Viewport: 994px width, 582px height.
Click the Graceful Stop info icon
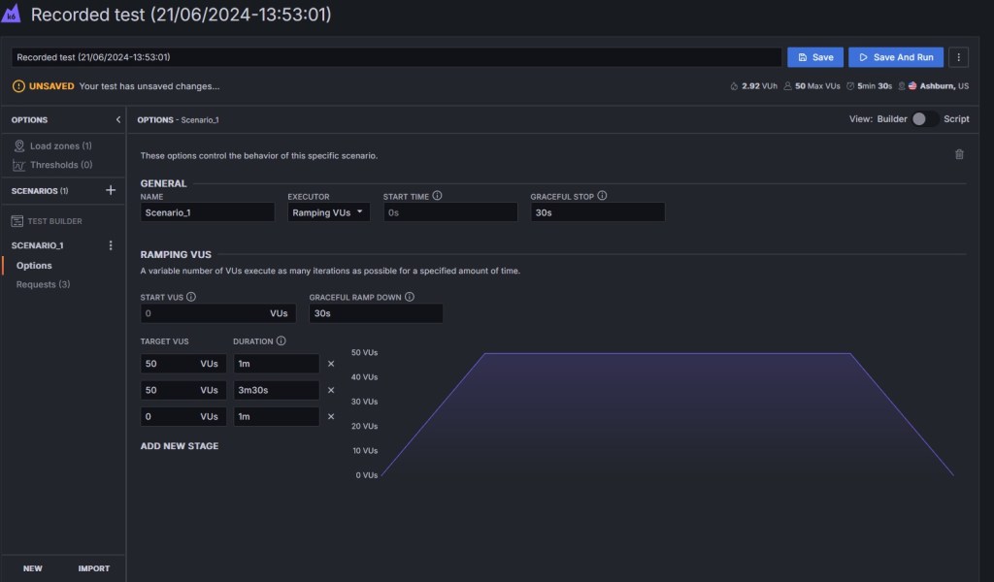602,196
